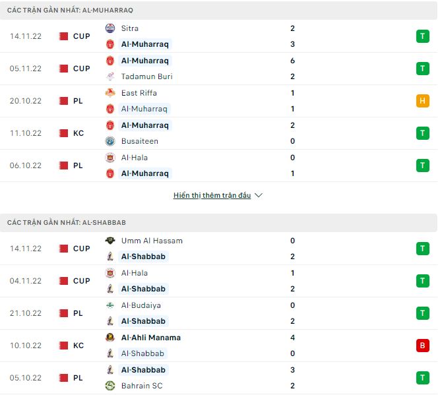This screenshot has height=395, width=442.
Task: Click the Tadamun Buri team crest
Action: point(111,76)
